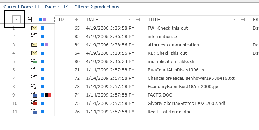Click the sort order icon in the header
This screenshot has height=130, width=259.
pyautogui.click(x=16, y=20)
